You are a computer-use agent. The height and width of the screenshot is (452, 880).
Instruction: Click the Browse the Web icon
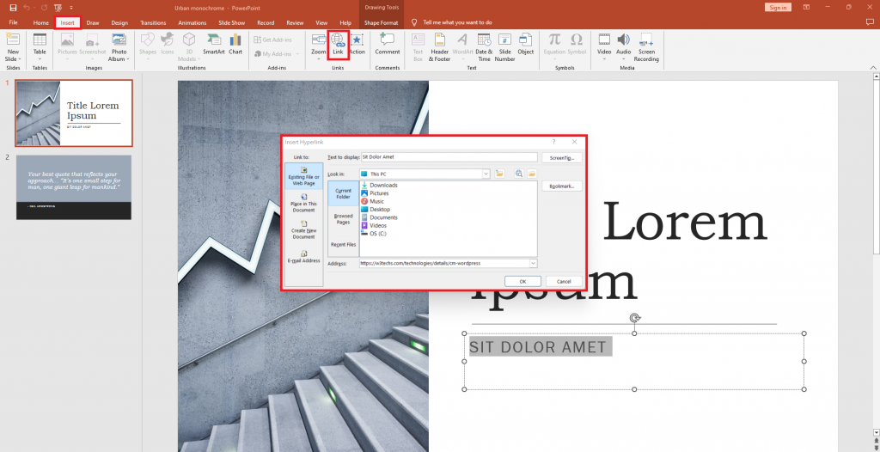519,174
